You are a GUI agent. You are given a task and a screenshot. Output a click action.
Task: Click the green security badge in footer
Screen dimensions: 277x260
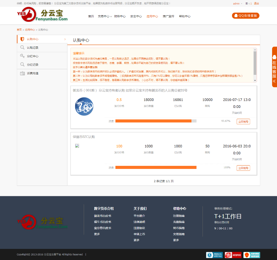pyautogui.click(x=252, y=255)
